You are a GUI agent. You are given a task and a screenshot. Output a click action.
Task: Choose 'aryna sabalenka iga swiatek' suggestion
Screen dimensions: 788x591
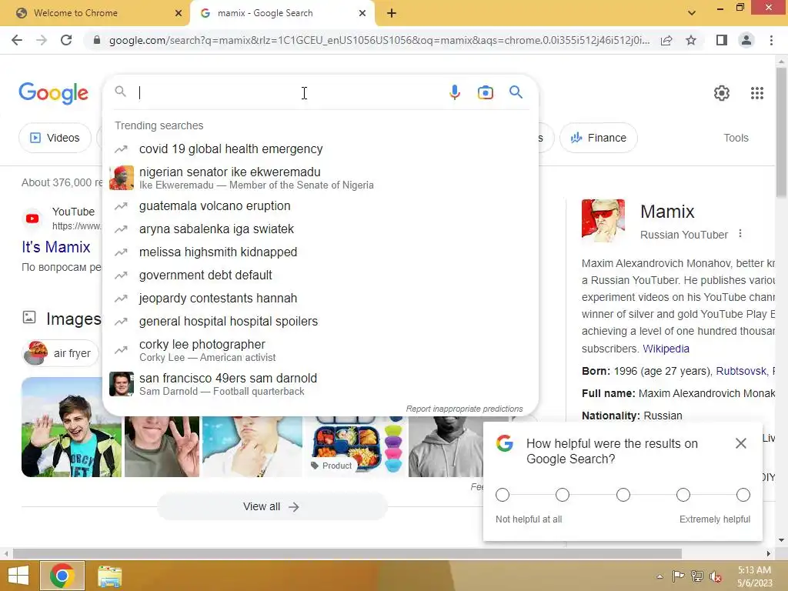coord(320,229)
